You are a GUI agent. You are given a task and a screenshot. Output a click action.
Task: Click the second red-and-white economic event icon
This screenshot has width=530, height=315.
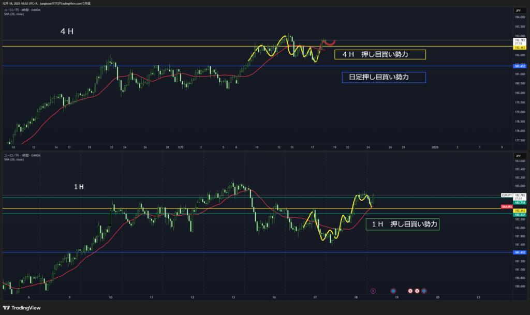tap(417, 291)
